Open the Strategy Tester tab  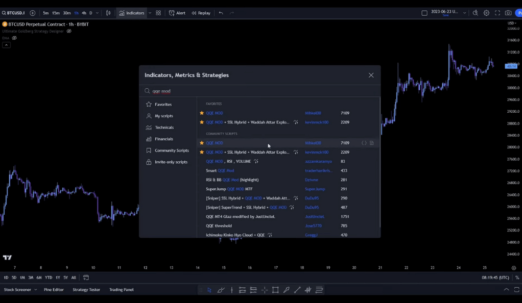pyautogui.click(x=86, y=290)
